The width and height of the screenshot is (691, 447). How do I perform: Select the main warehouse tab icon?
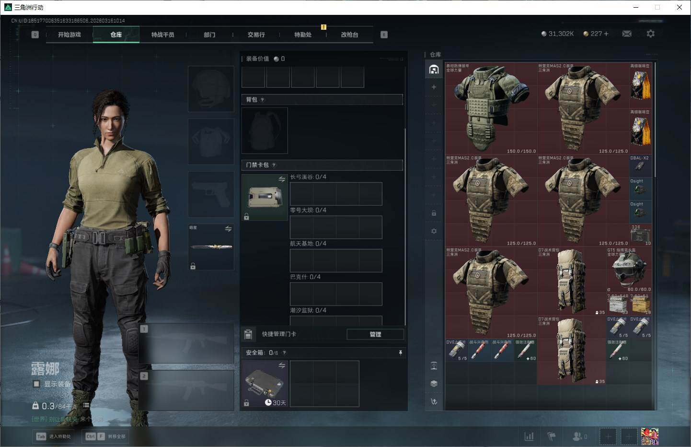[x=434, y=70]
